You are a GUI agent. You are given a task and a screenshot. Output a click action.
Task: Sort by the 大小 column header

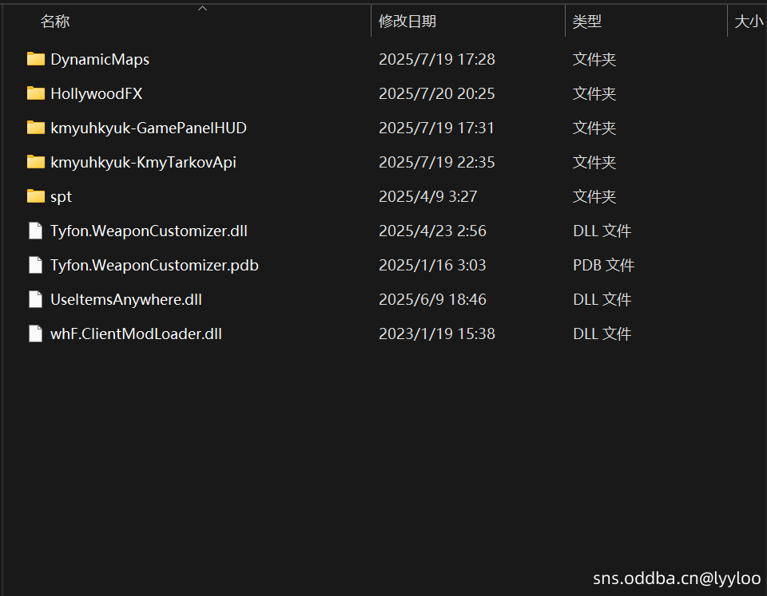pos(749,22)
